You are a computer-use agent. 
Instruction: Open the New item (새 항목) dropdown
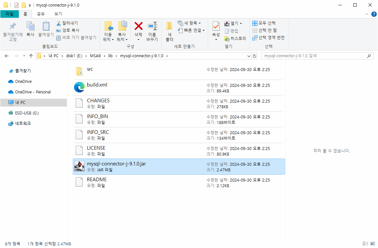coord(189,23)
